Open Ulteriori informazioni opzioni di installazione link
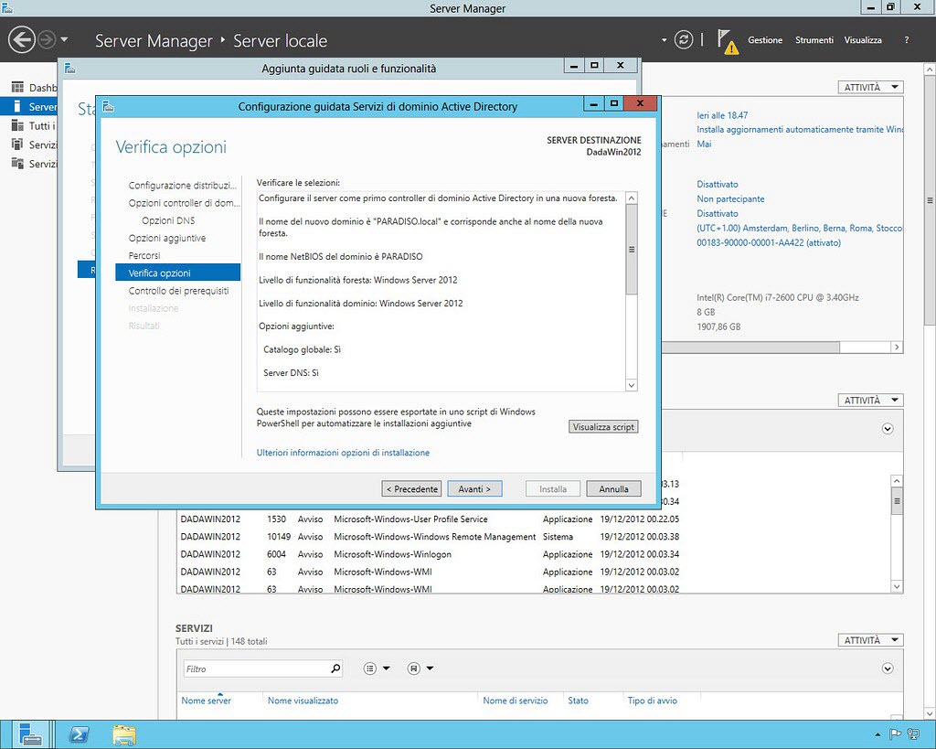Image resolution: width=936 pixels, height=749 pixels. [x=343, y=453]
